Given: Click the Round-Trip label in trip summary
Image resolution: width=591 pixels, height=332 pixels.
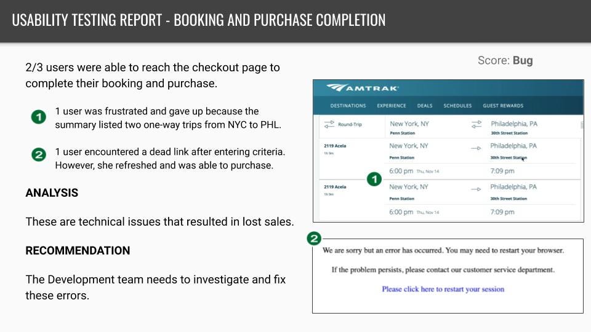Looking at the screenshot, I should (x=350, y=124).
